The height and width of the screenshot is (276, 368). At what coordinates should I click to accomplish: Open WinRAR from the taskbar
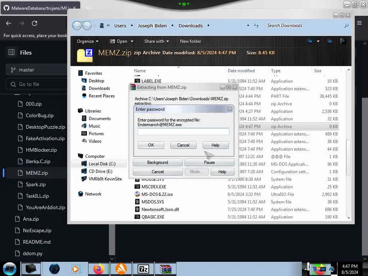click(166, 269)
